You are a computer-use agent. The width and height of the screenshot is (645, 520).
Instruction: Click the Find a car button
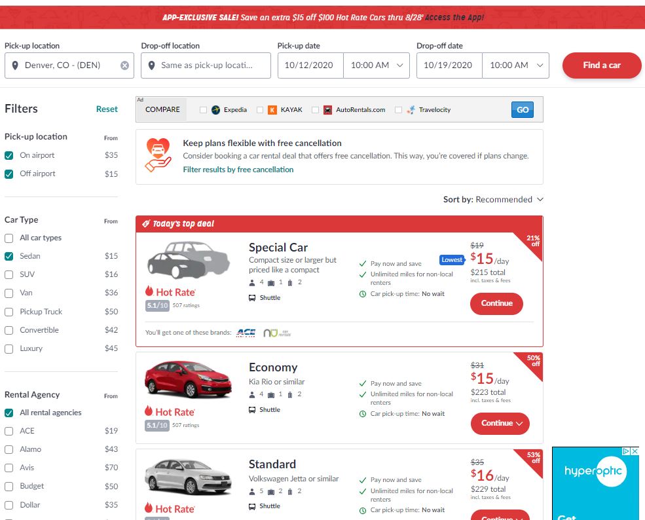click(x=601, y=65)
